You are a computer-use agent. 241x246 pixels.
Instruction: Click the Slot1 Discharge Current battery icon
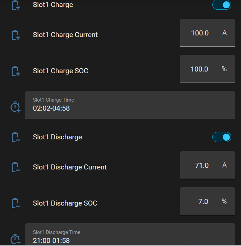(x=16, y=167)
